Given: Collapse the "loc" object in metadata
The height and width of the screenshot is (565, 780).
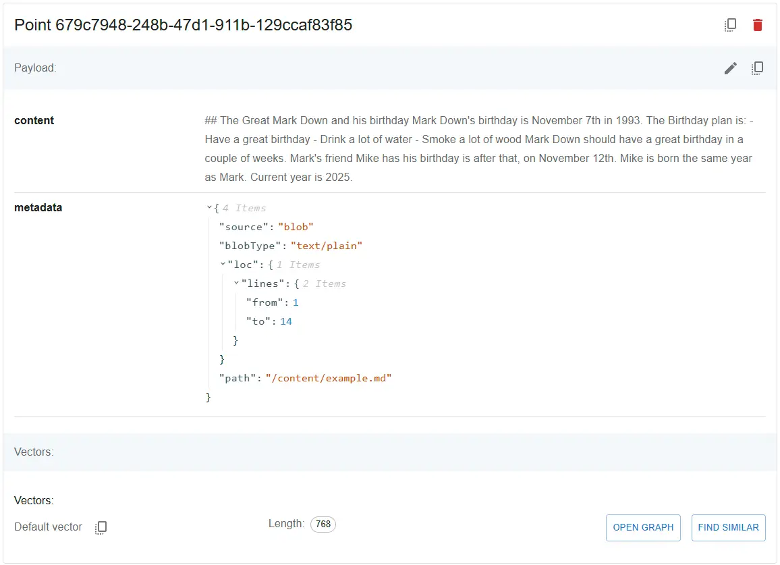Looking at the screenshot, I should [x=222, y=264].
